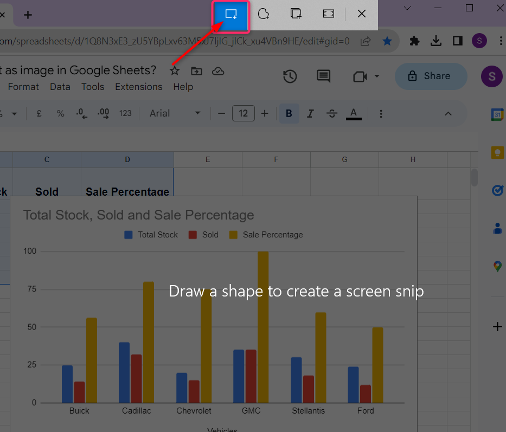Open the text color picker
The image size is (506, 432).
coord(354,113)
